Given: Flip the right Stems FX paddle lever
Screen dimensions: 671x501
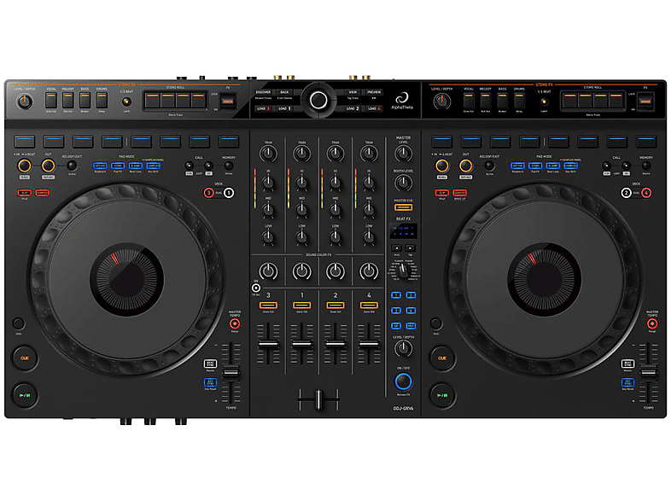Looking at the screenshot, I should 645,102.
